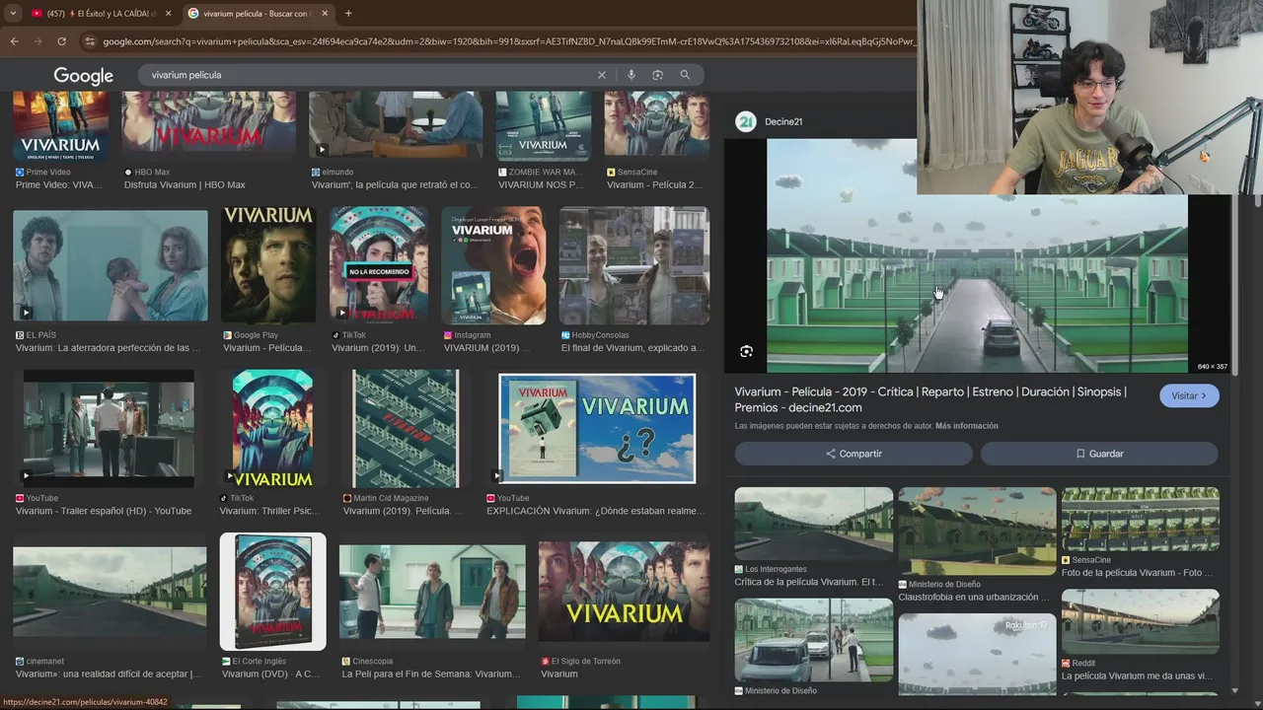Viewport: 1263px width, 710px height.
Task: Open 'EXPLICACIÓN Vivarium' YouTube thumbnail
Action: [x=597, y=429]
